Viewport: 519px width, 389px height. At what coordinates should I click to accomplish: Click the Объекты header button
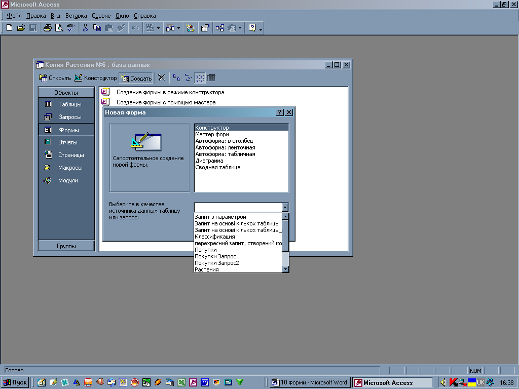[66, 93]
